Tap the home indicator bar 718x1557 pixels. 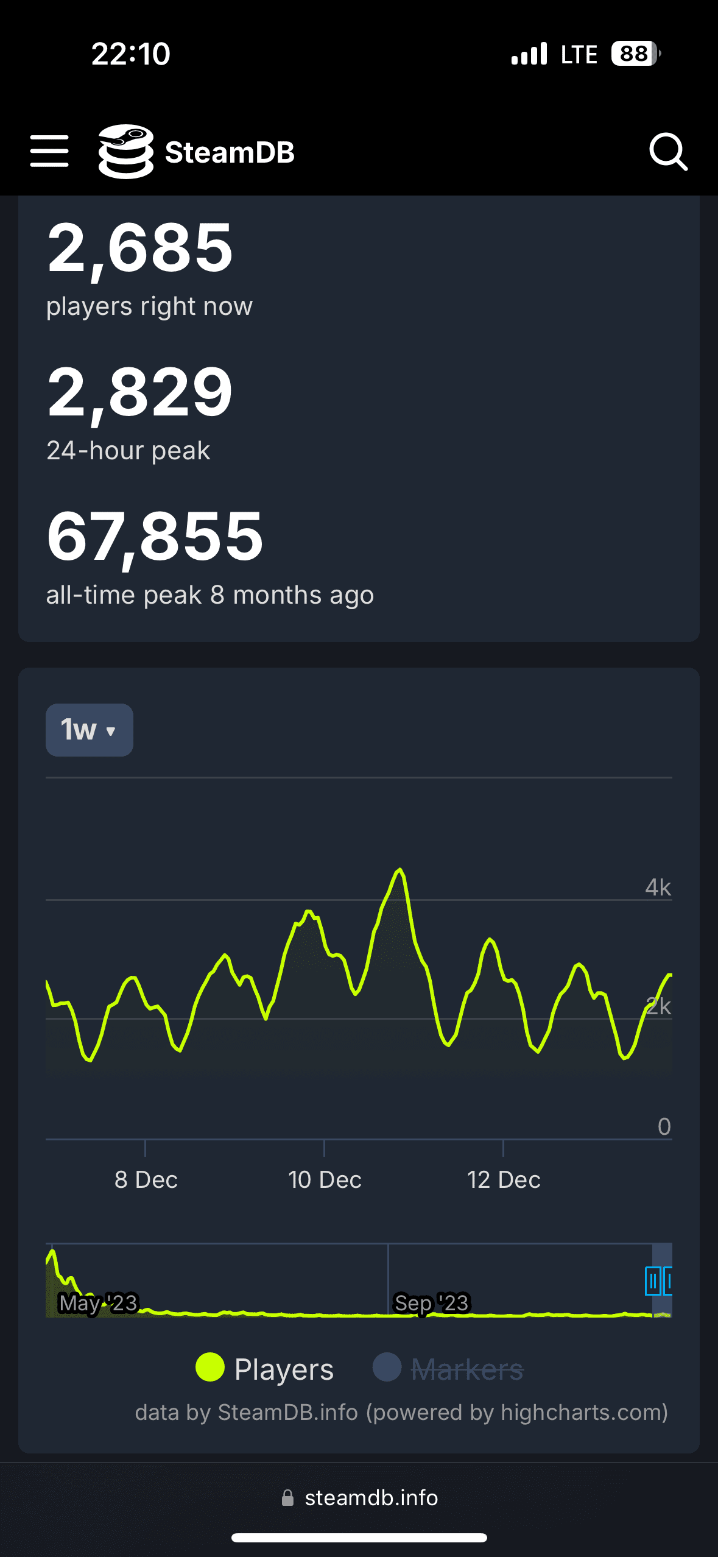tap(359, 1538)
